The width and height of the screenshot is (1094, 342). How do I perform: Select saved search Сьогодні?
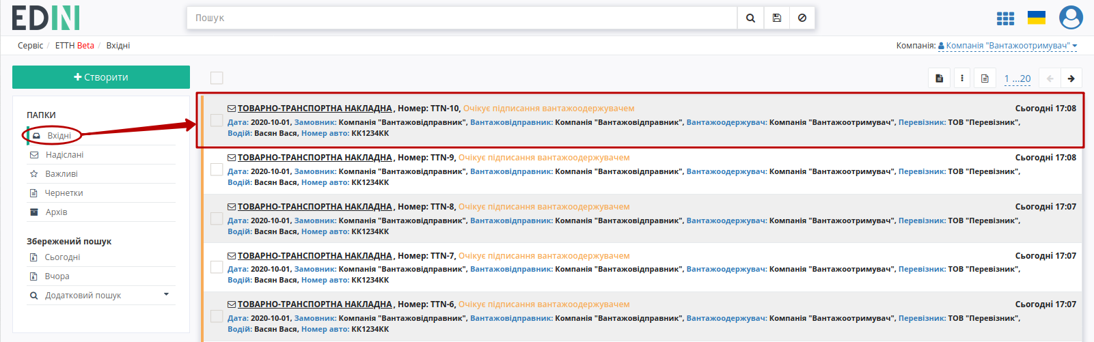click(62, 257)
